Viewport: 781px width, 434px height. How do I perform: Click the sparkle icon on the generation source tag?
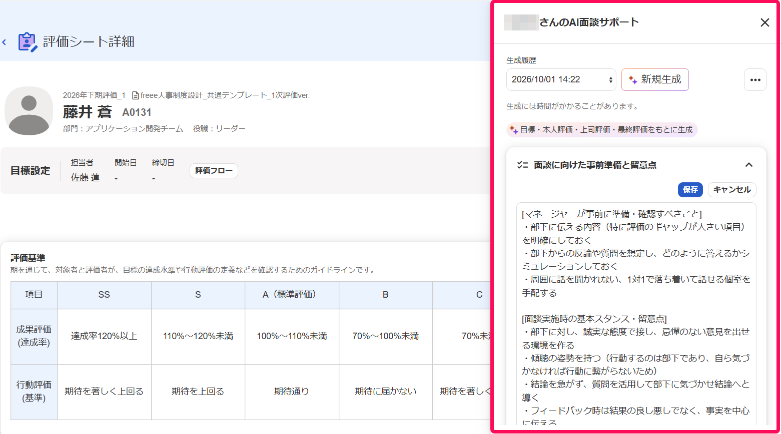point(514,130)
